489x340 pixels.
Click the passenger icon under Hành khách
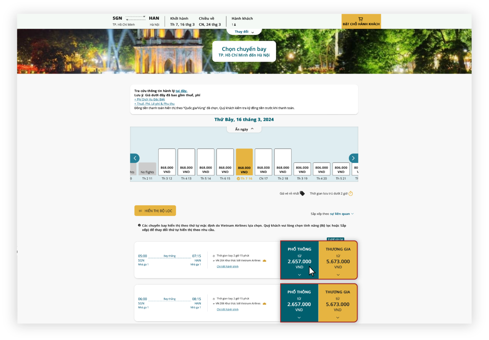(234, 24)
